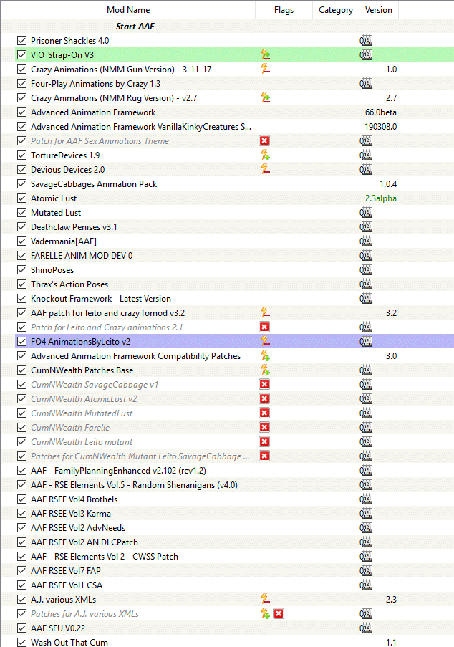The image size is (454, 647).
Task: Click conflict flag of AAF patch for leito and crazy fomod
Action: tap(265, 312)
